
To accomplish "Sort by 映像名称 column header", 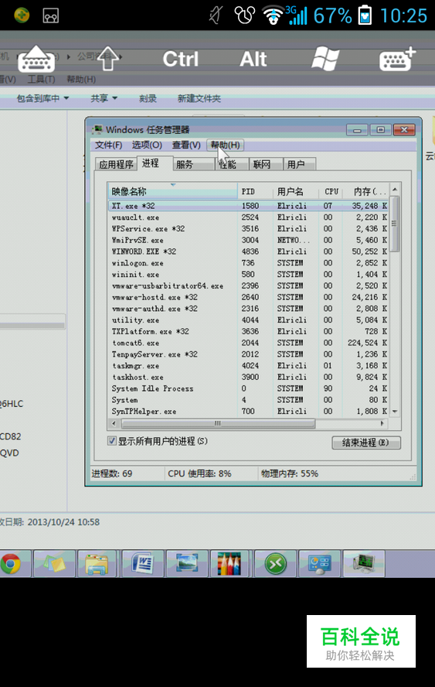I will (173, 191).
